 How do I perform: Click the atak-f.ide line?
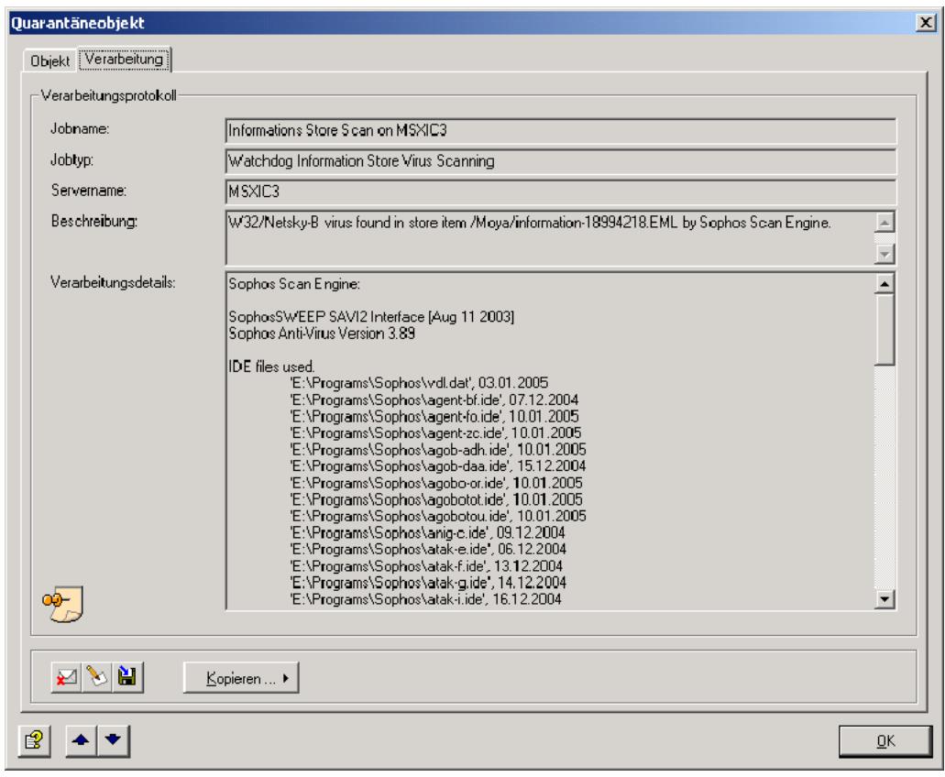click(x=426, y=566)
